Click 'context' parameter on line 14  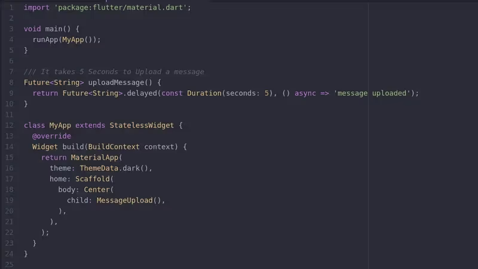(159, 146)
